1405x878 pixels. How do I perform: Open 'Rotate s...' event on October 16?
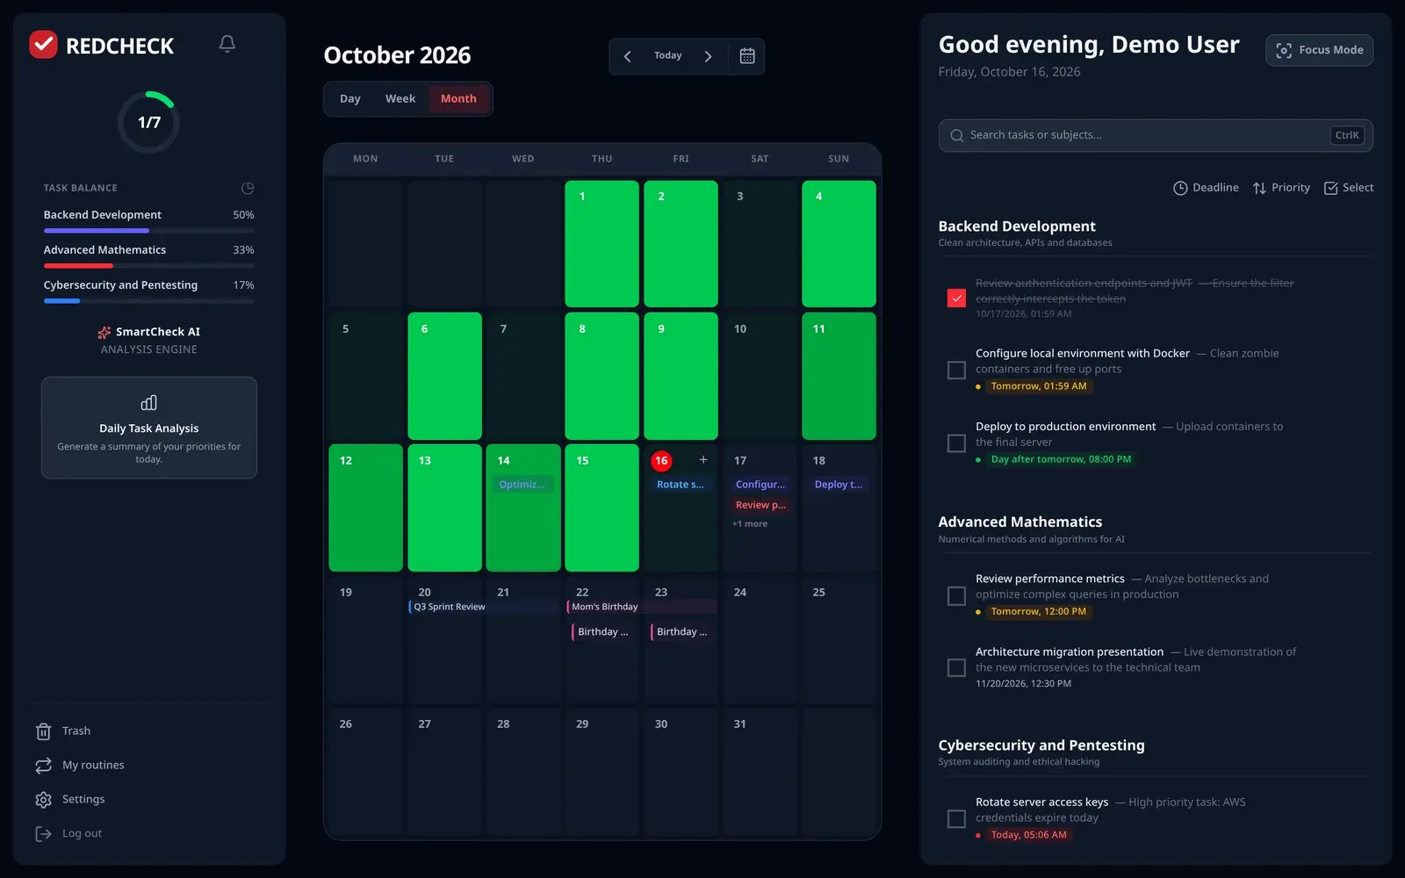681,485
